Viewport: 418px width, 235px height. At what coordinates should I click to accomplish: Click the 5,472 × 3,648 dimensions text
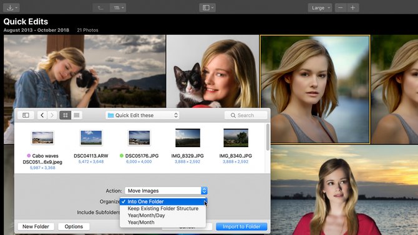(91, 161)
